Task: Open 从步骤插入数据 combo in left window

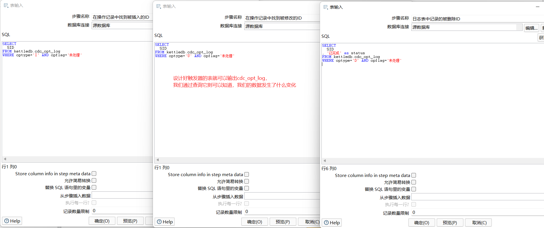Action: (122, 195)
